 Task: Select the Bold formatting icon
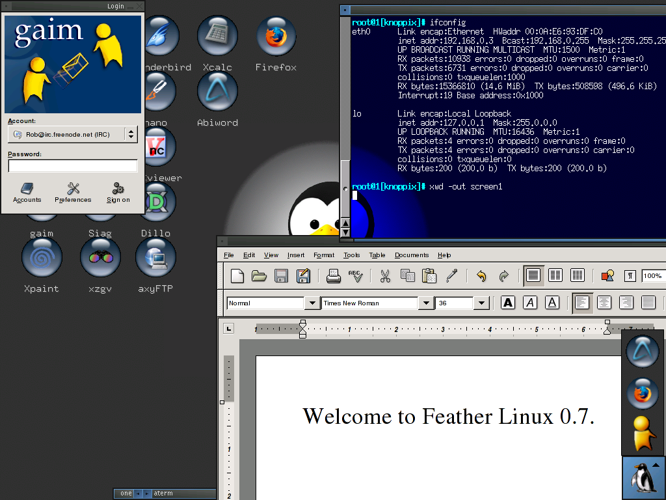[507, 302]
